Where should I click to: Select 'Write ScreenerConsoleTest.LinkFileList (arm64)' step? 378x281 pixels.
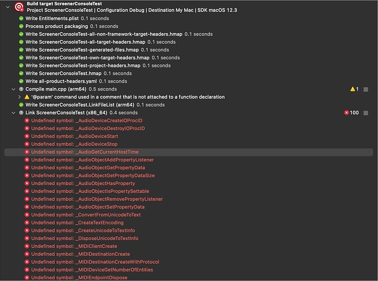pyautogui.click(x=80, y=105)
